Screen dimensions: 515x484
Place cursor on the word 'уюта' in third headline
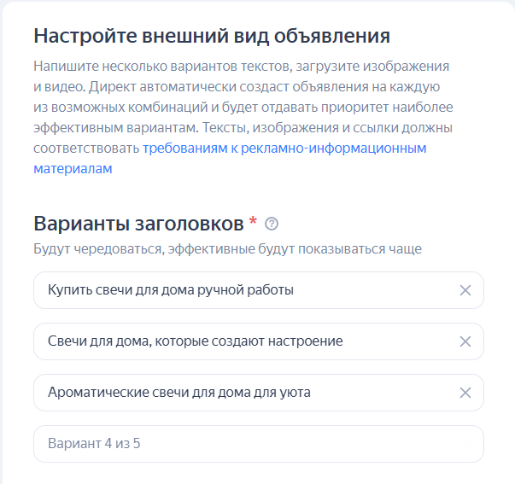(x=295, y=393)
